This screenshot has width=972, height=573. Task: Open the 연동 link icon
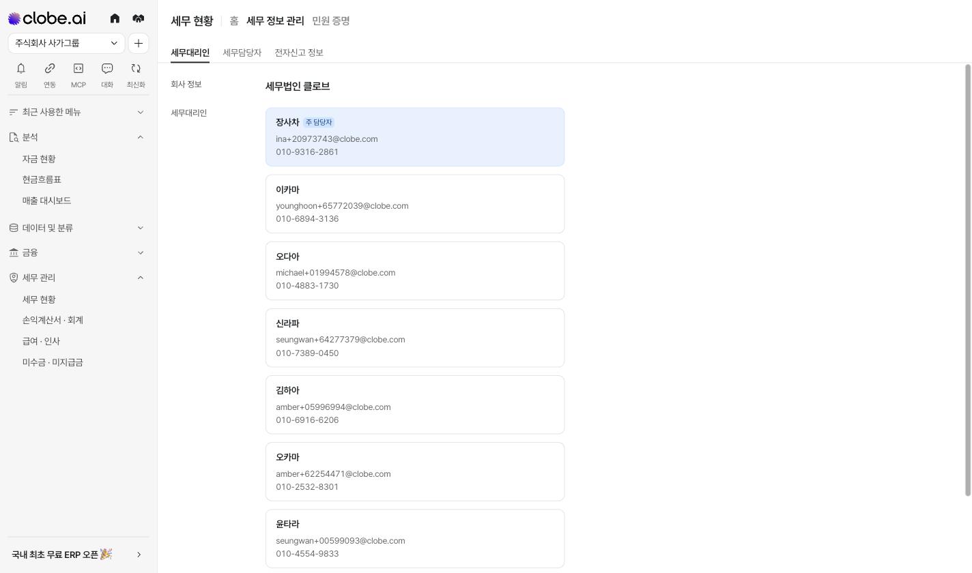(50, 75)
